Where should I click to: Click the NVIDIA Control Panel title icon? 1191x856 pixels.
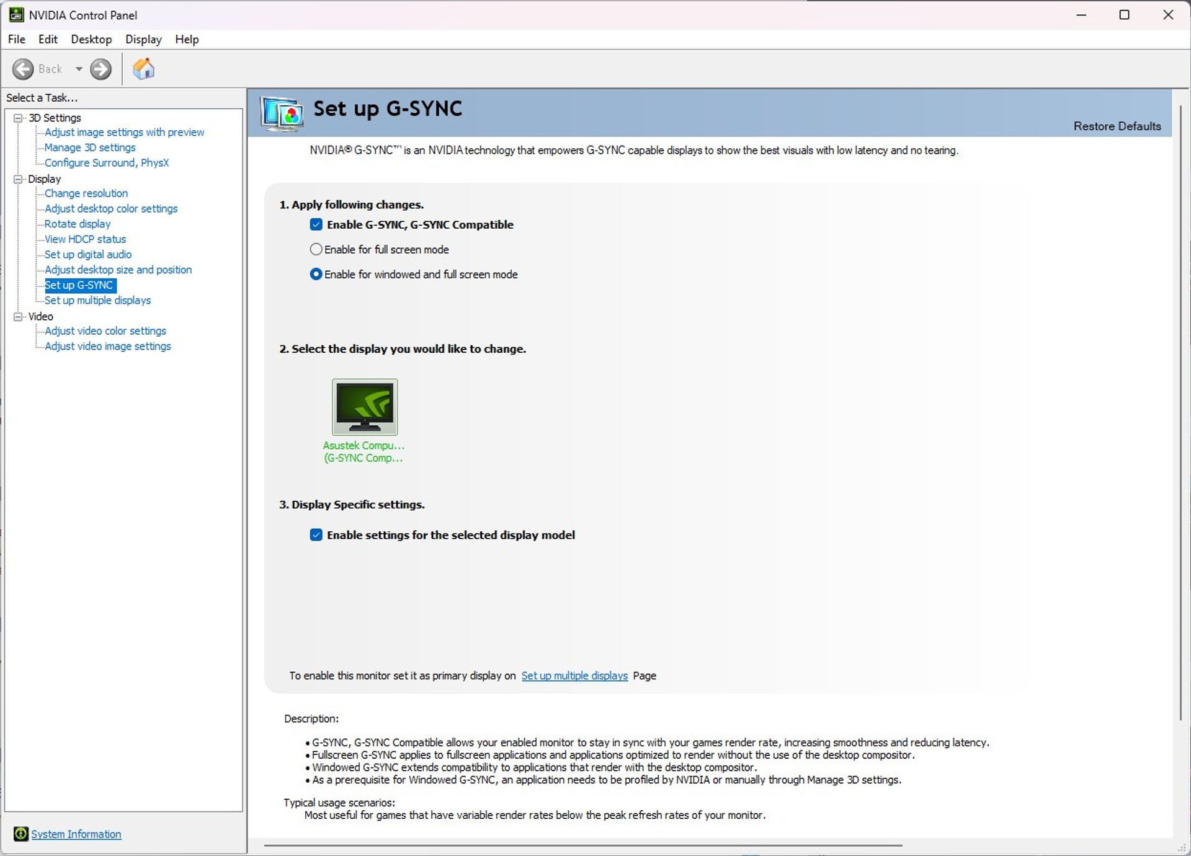[16, 15]
